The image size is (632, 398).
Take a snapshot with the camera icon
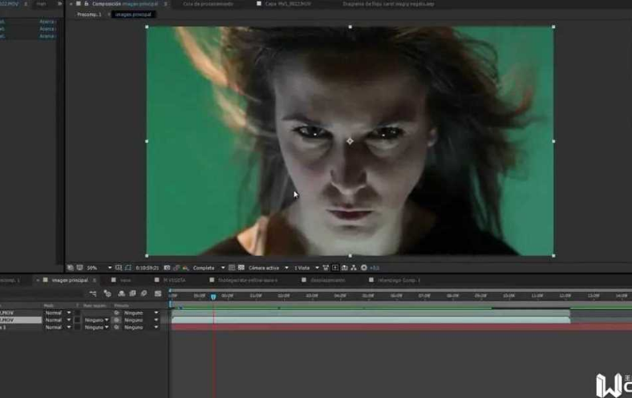pos(167,268)
